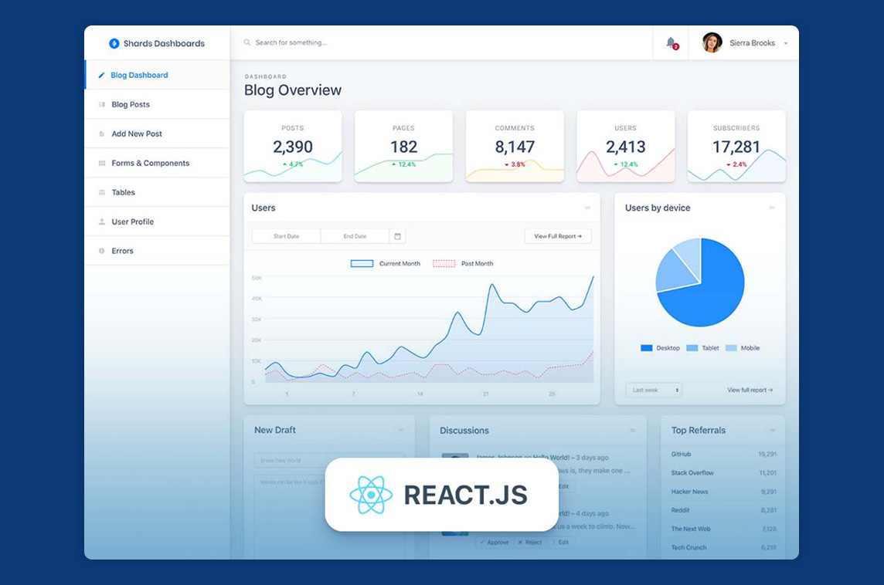Image resolution: width=884 pixels, height=585 pixels.
Task: Click the table icon beside Tables
Action: (101, 193)
